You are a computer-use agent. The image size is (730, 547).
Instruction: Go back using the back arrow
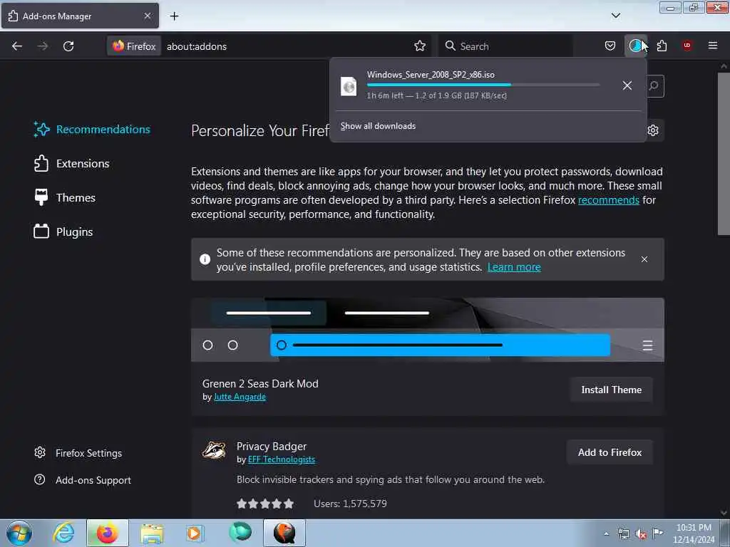[x=17, y=46]
